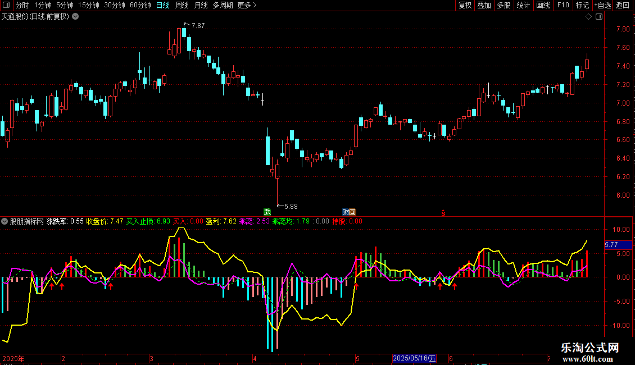Toggle the 叠加 overlay option
The width and height of the screenshot is (635, 365).
click(484, 5)
